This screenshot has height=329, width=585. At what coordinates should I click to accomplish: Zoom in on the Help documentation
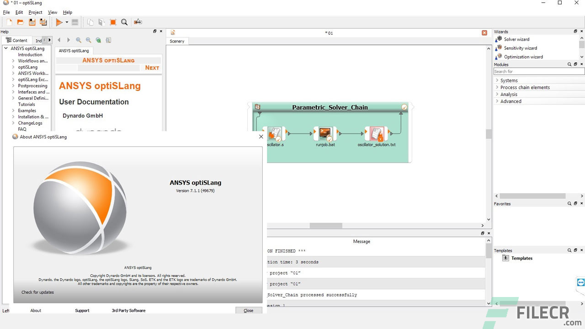click(79, 40)
